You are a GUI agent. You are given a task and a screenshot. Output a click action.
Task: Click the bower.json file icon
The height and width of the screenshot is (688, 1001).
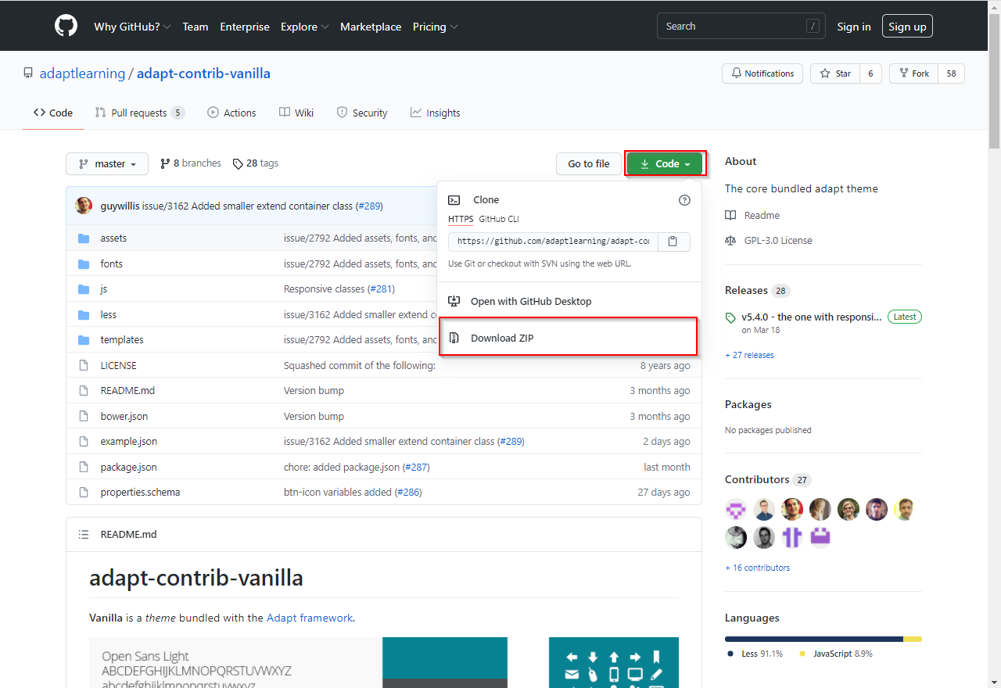pyautogui.click(x=84, y=416)
